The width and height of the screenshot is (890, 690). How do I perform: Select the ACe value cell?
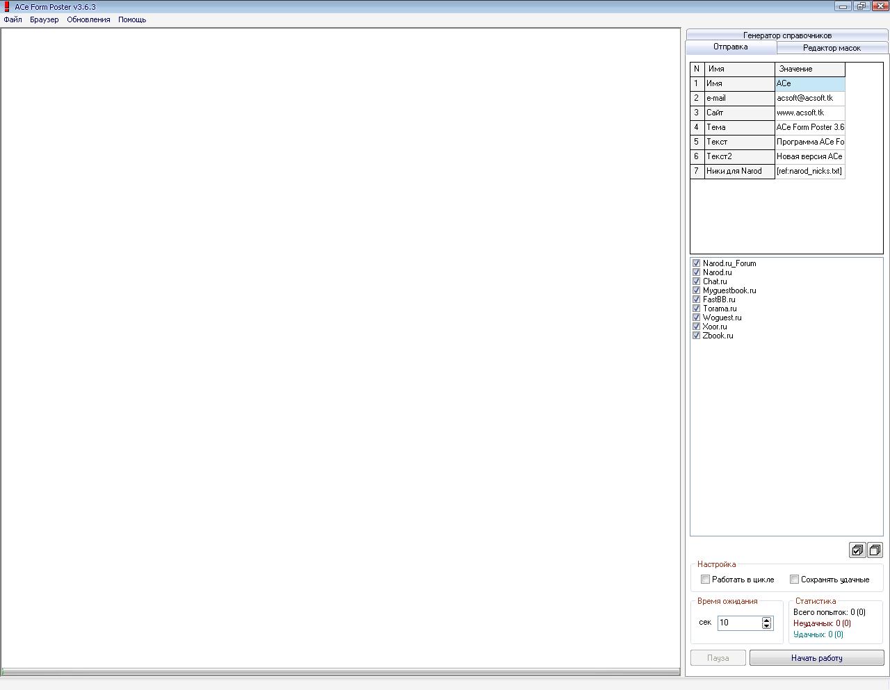[810, 83]
